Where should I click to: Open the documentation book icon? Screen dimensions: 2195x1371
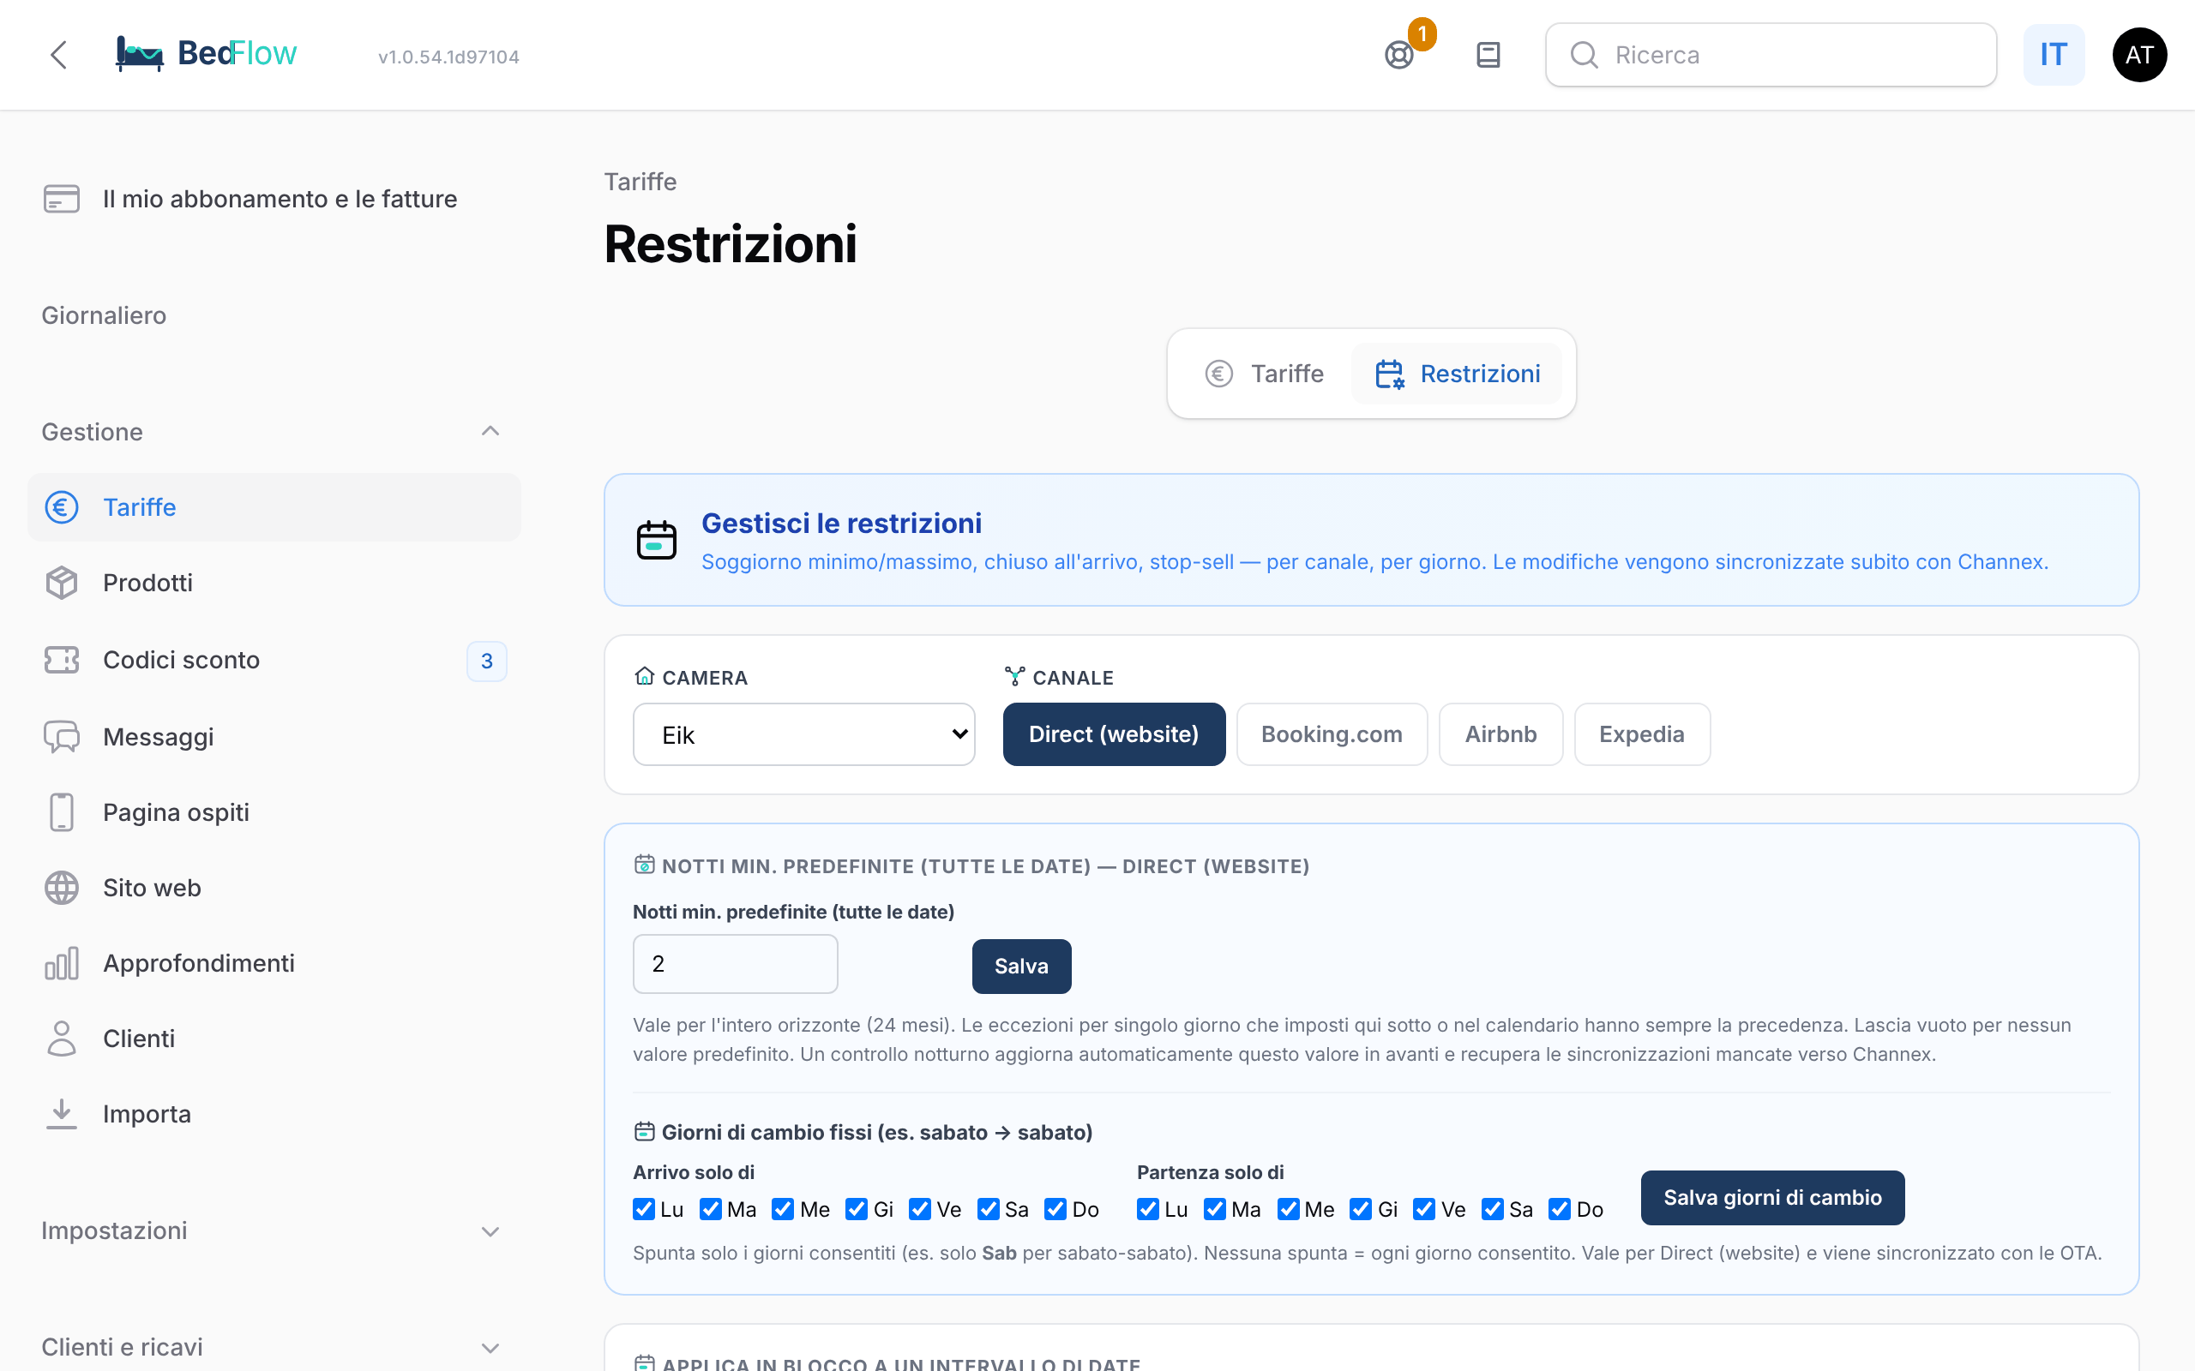coord(1488,56)
